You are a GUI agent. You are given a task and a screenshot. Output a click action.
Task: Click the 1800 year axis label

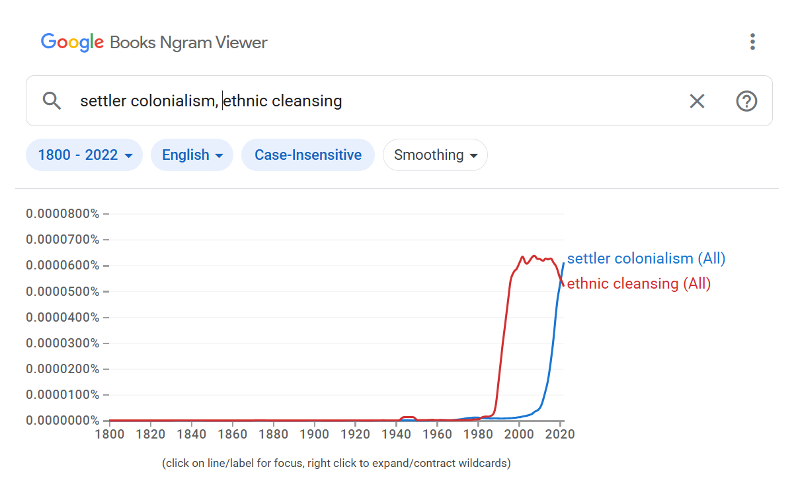click(x=110, y=434)
